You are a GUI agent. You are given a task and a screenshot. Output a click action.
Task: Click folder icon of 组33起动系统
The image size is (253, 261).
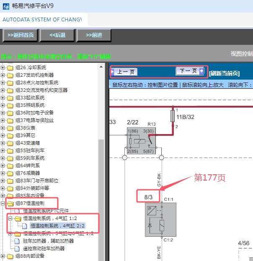[10, 98]
